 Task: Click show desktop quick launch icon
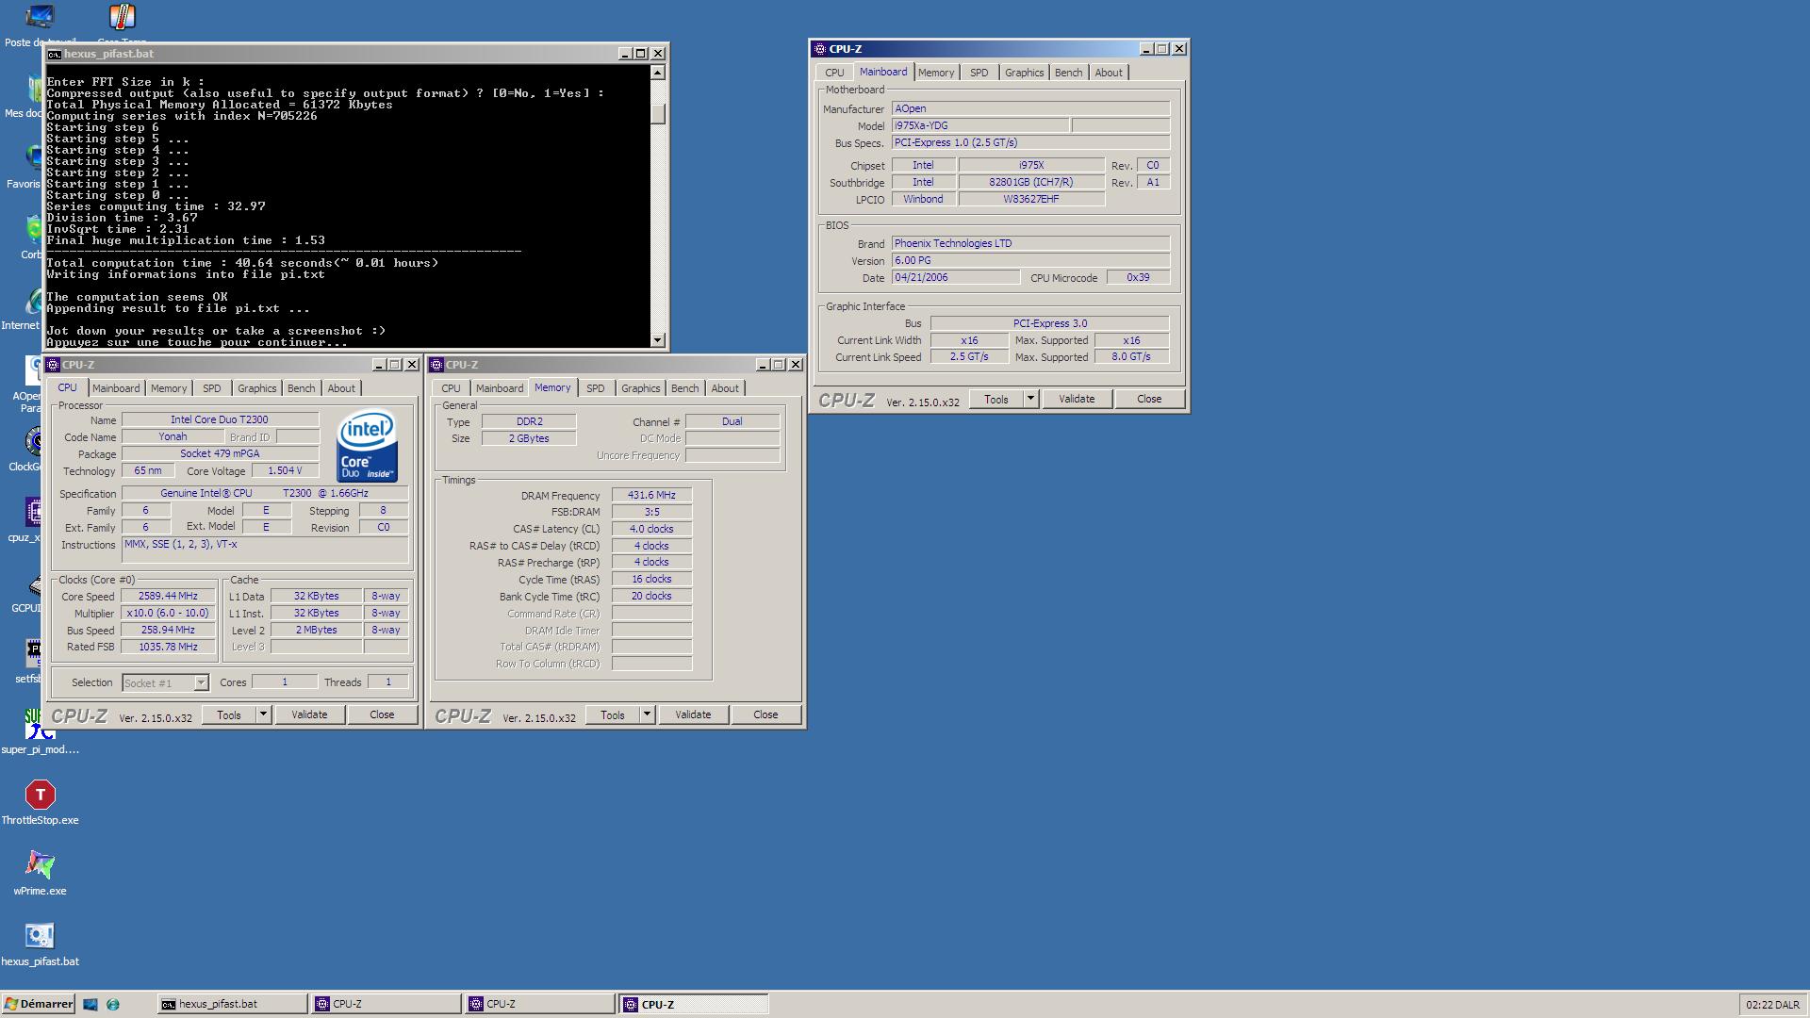(90, 1005)
